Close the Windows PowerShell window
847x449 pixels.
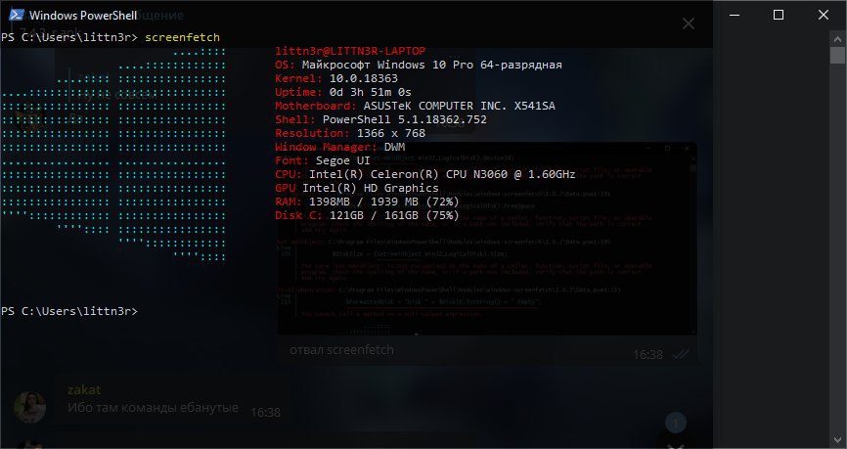point(824,15)
